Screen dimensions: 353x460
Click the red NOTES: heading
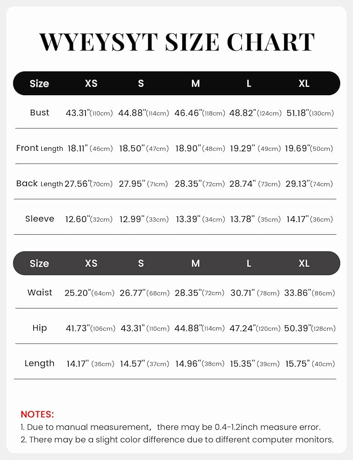click(x=37, y=414)
